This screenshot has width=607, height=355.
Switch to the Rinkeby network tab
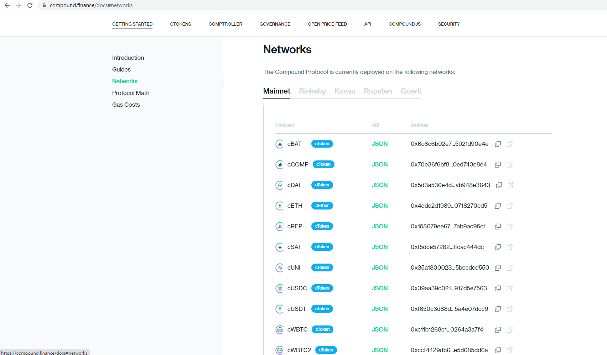click(312, 91)
